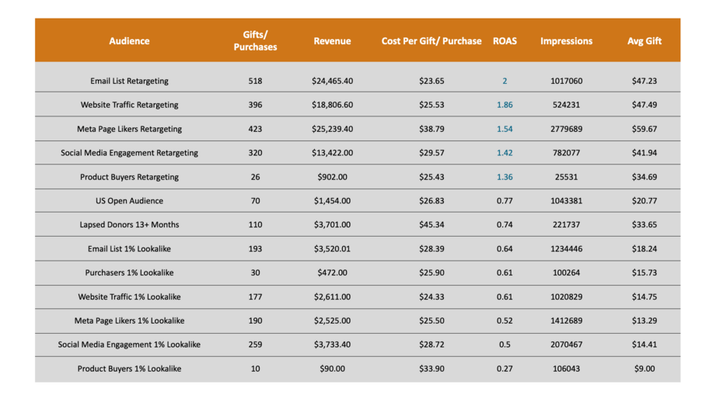The width and height of the screenshot is (716, 402).
Task: Click the Revenue column header
Action: 332,41
